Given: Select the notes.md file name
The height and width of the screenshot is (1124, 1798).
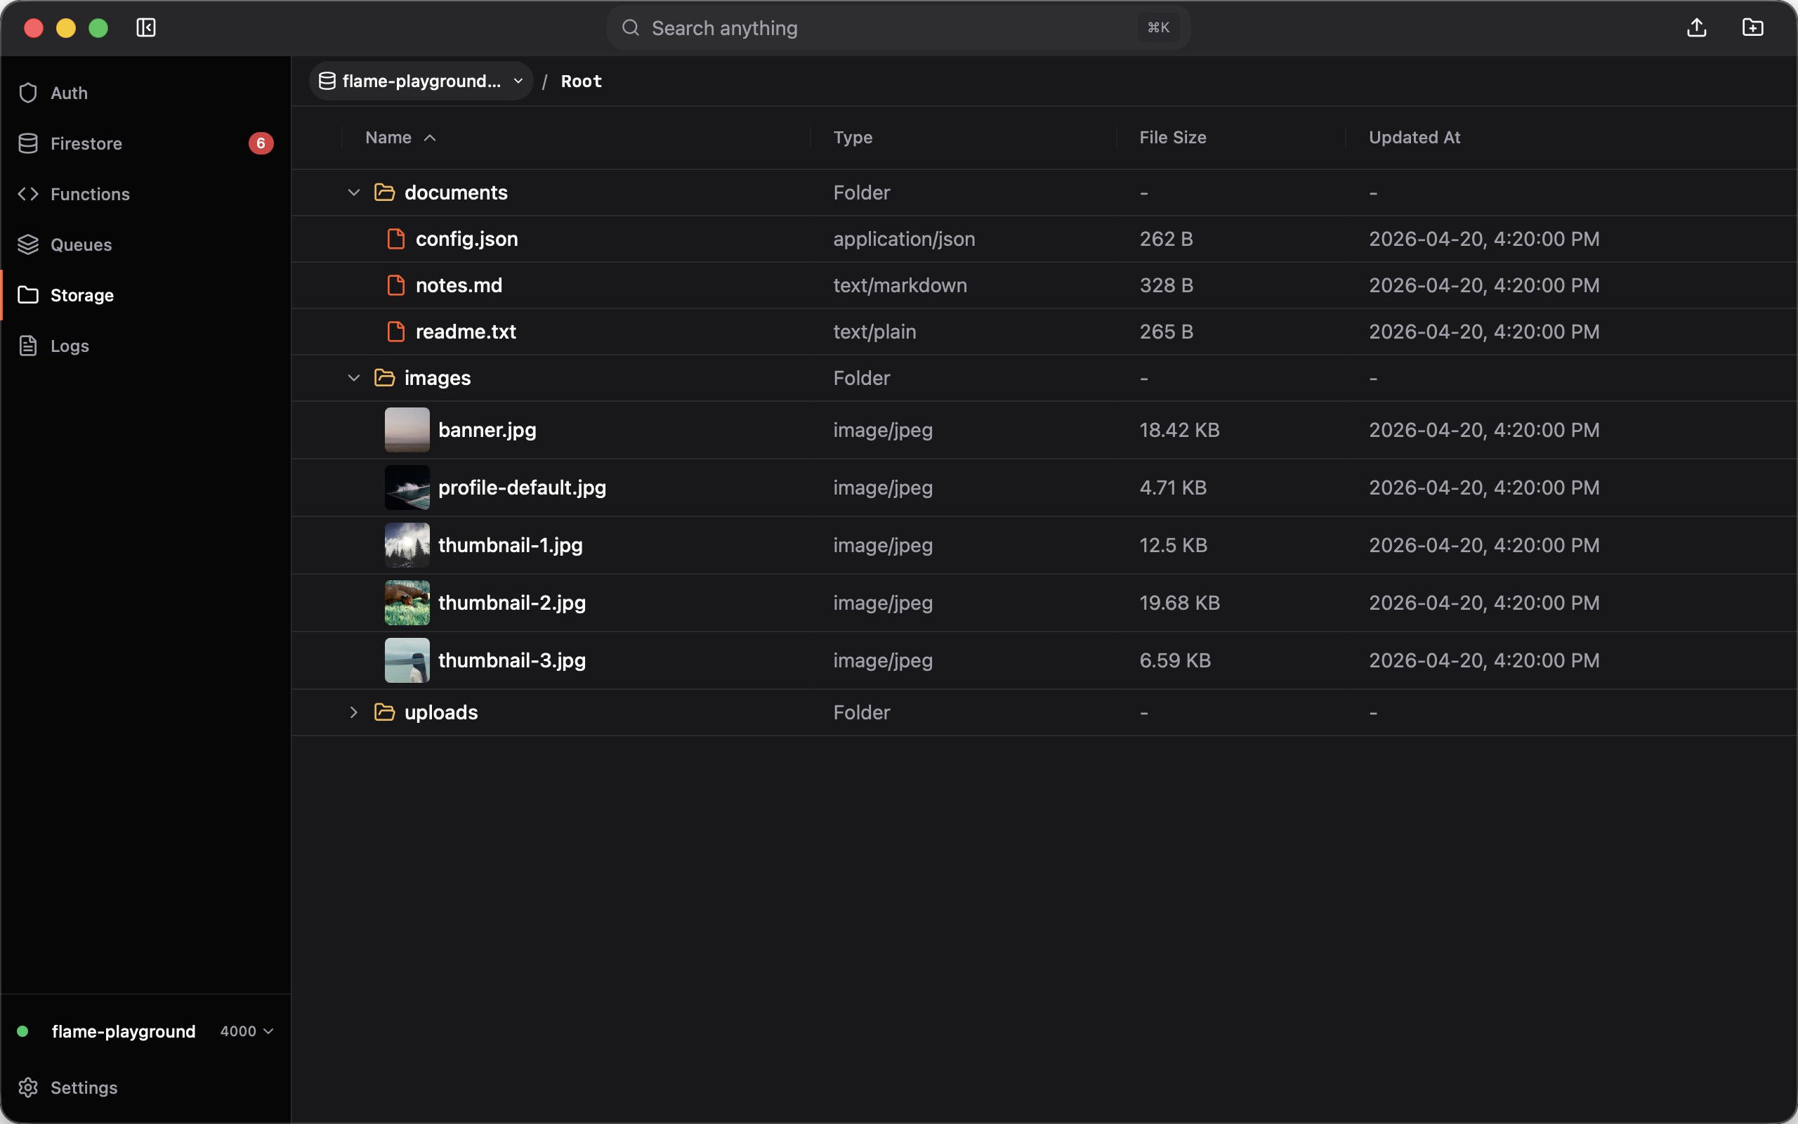Looking at the screenshot, I should [x=459, y=285].
